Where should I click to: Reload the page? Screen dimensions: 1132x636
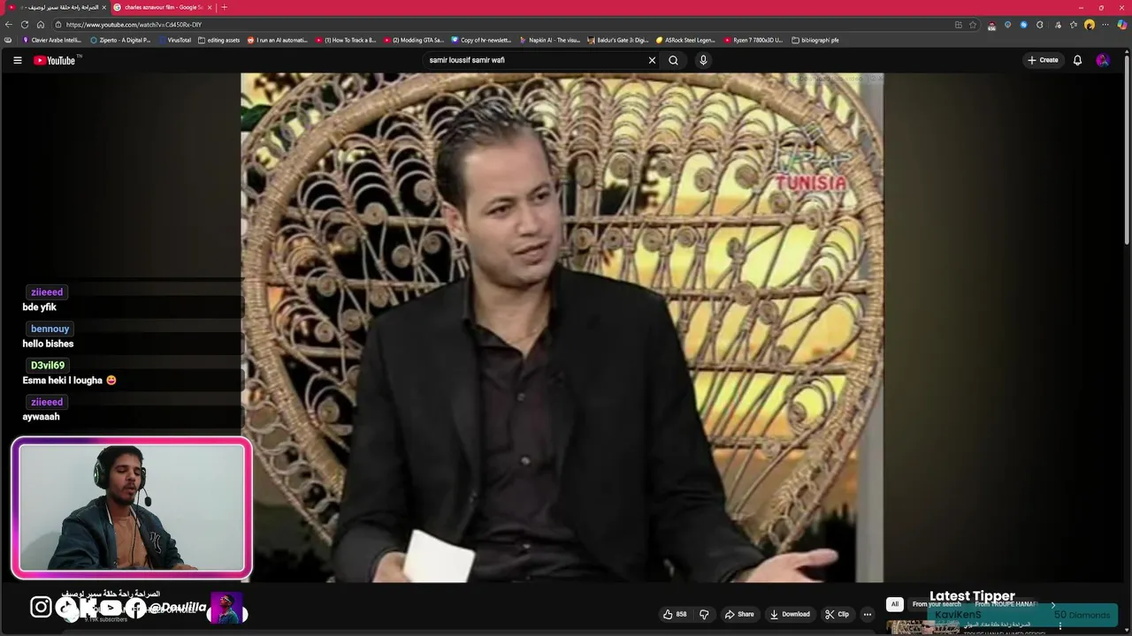coord(25,25)
